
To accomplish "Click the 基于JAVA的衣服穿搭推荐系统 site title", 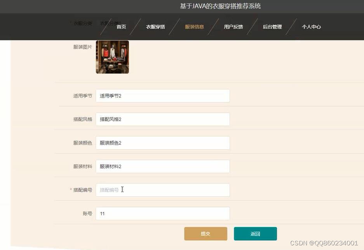I will tap(220, 6).
